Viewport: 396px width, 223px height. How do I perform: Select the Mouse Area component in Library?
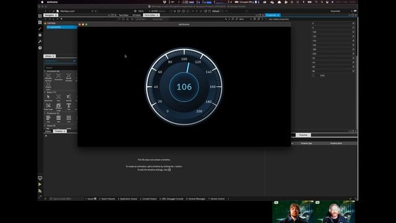tap(48, 98)
